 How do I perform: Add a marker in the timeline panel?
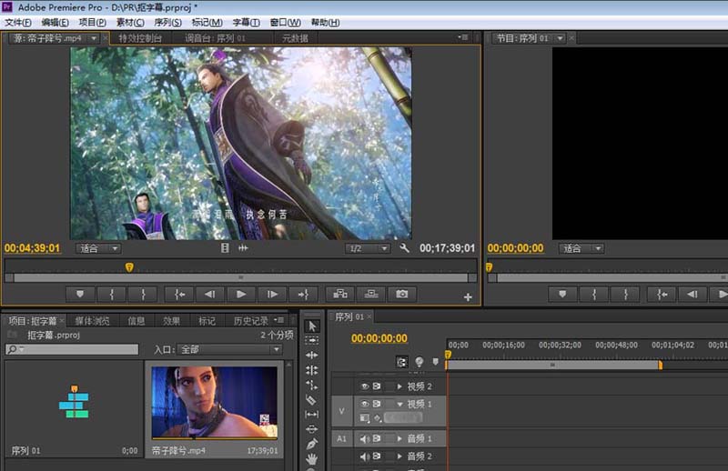pos(436,362)
